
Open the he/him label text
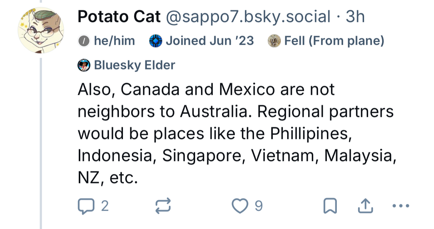(x=114, y=41)
